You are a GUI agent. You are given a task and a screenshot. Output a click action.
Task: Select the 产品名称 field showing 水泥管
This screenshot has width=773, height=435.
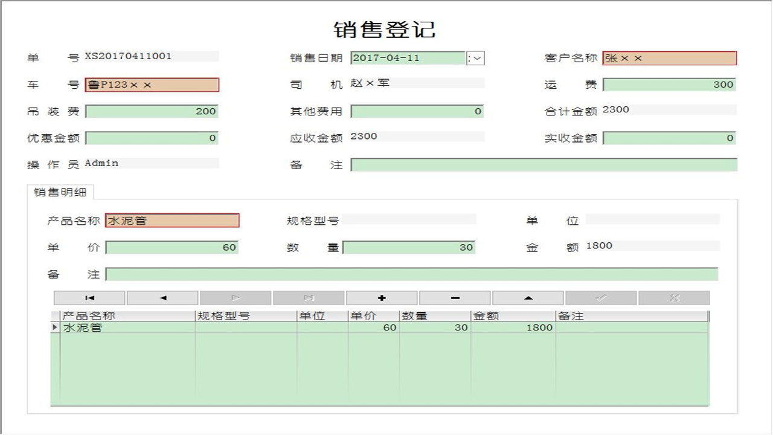(173, 220)
